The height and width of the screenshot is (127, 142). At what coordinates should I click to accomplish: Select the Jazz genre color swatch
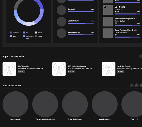click(24, 33)
